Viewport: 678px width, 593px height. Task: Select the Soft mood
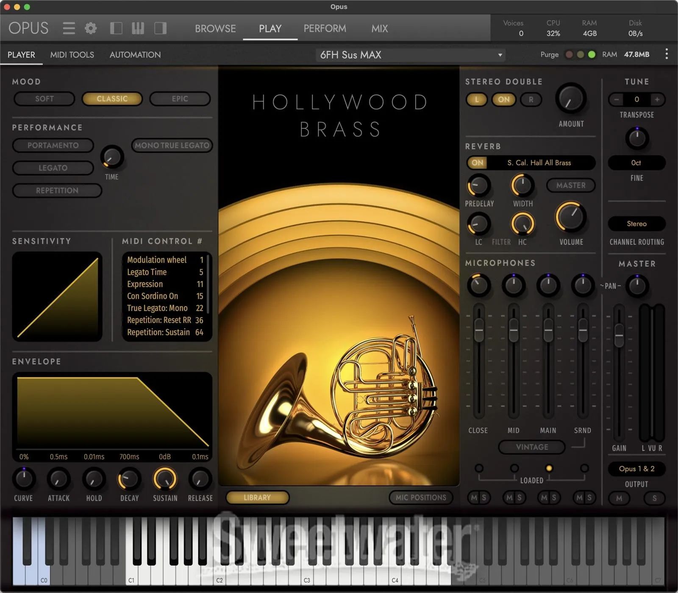tap(44, 99)
